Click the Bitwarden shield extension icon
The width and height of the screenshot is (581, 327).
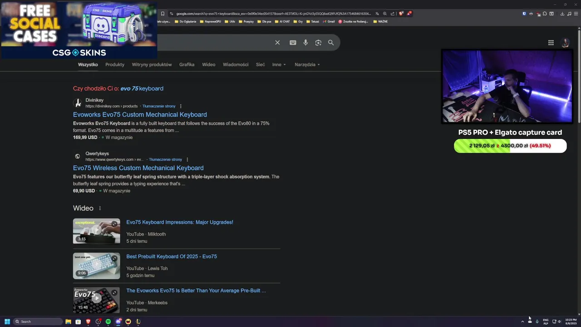click(x=524, y=14)
